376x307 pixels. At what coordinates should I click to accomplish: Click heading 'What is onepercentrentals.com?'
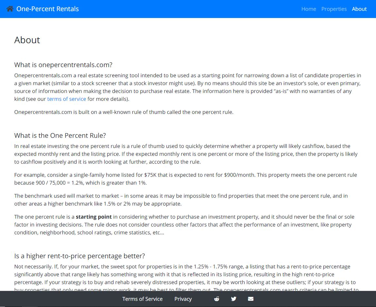pyautogui.click(x=63, y=65)
